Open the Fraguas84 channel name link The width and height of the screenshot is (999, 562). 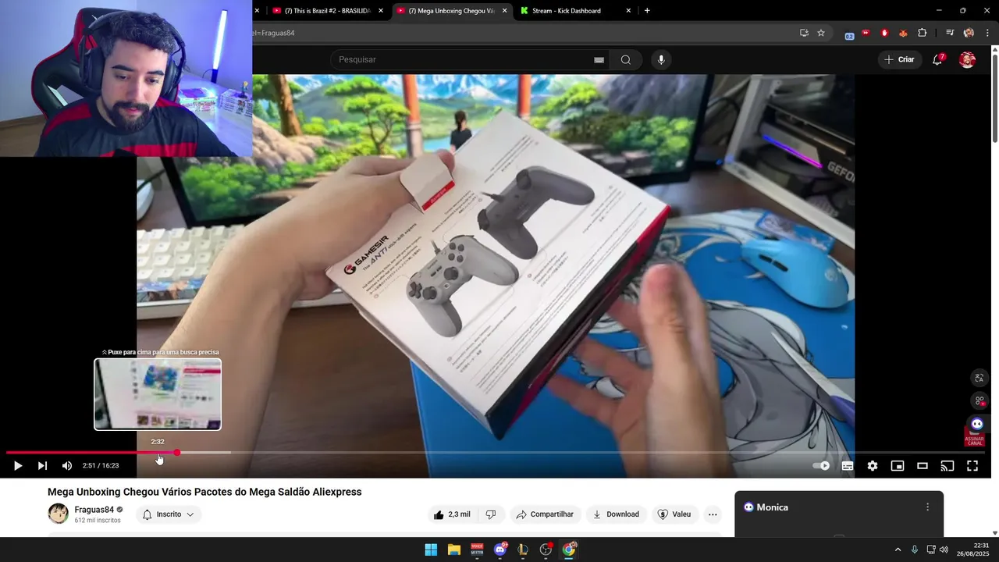tap(94, 510)
